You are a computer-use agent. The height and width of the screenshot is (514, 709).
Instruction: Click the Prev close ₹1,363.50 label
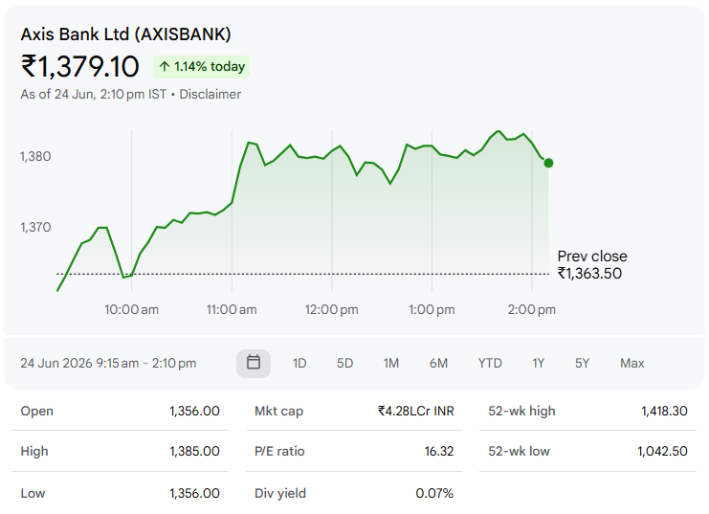[592, 265]
